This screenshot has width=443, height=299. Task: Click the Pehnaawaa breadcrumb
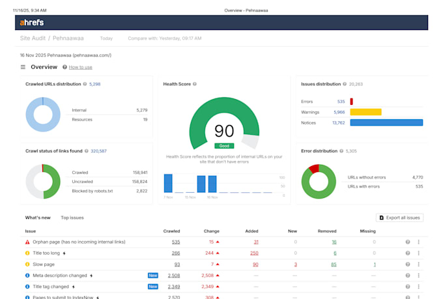(68, 38)
